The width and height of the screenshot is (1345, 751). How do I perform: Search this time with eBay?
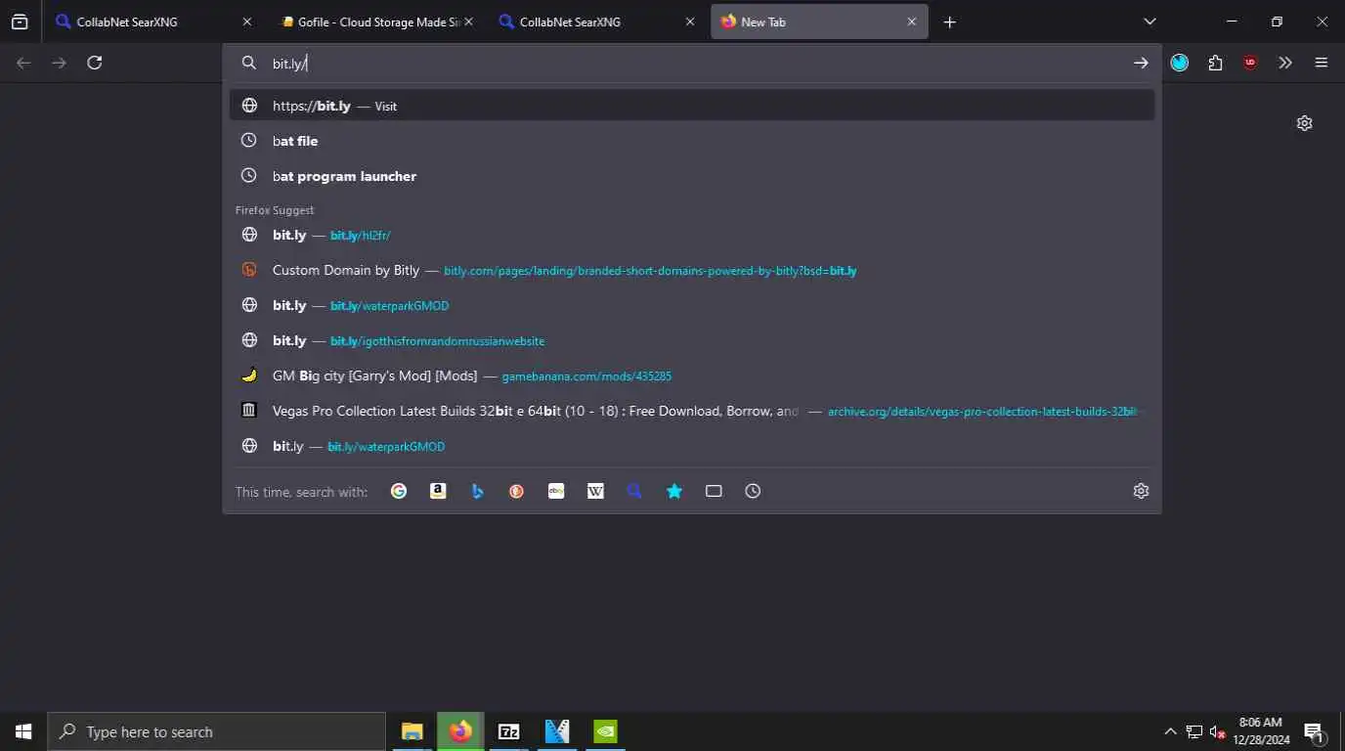pyautogui.click(x=556, y=491)
